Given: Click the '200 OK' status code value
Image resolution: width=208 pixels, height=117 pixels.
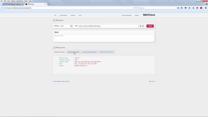Looking at the screenshot, I should (77, 58).
